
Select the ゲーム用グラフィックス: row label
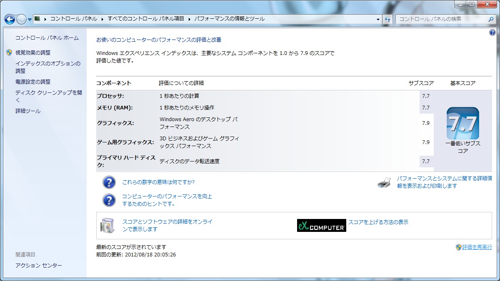[x=125, y=142]
